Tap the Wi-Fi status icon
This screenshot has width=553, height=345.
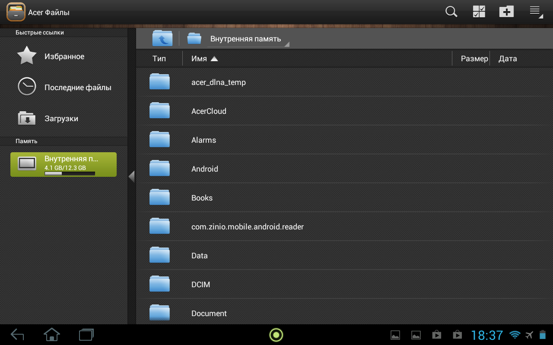point(515,335)
